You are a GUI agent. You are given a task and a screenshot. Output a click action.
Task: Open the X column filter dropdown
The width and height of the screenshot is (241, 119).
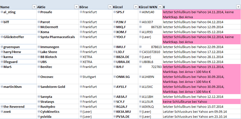tap(238, 7)
